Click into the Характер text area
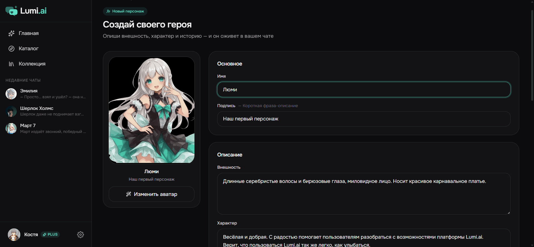The width and height of the screenshot is (534, 247). point(364,238)
